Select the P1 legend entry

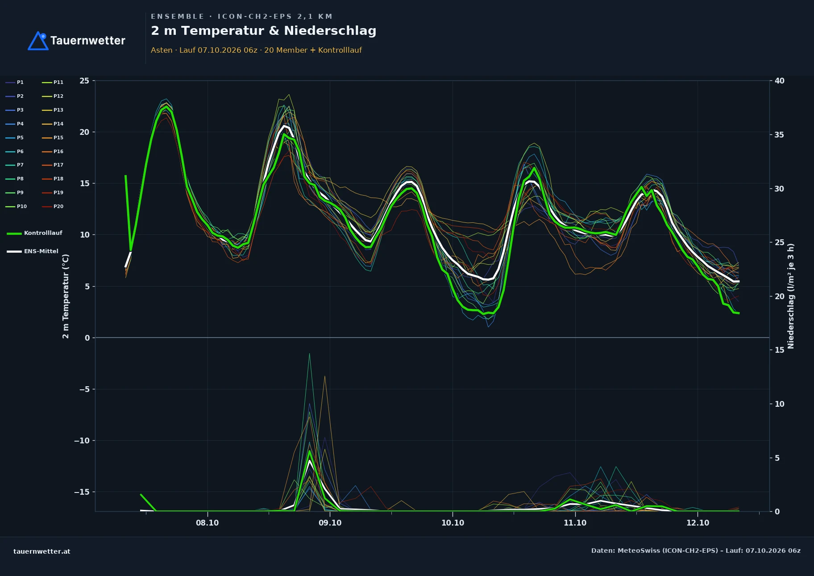pyautogui.click(x=15, y=82)
